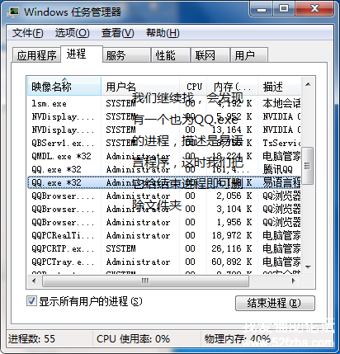Image resolution: width=340 pixels, height=354 pixels.
Task: Sort by 用户名 column header
Action: pyautogui.click(x=140, y=87)
